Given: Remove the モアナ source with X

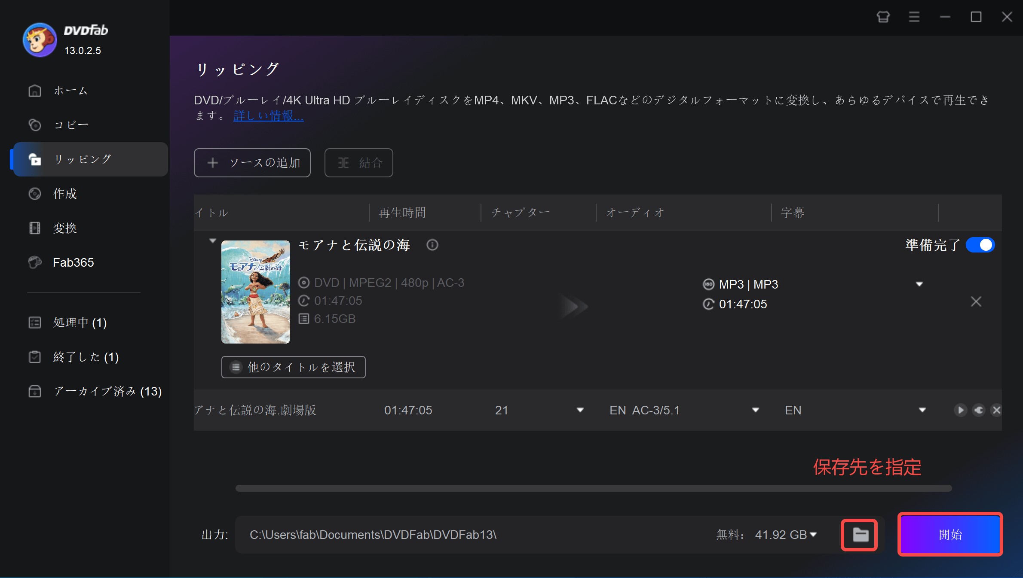Looking at the screenshot, I should coord(976,301).
